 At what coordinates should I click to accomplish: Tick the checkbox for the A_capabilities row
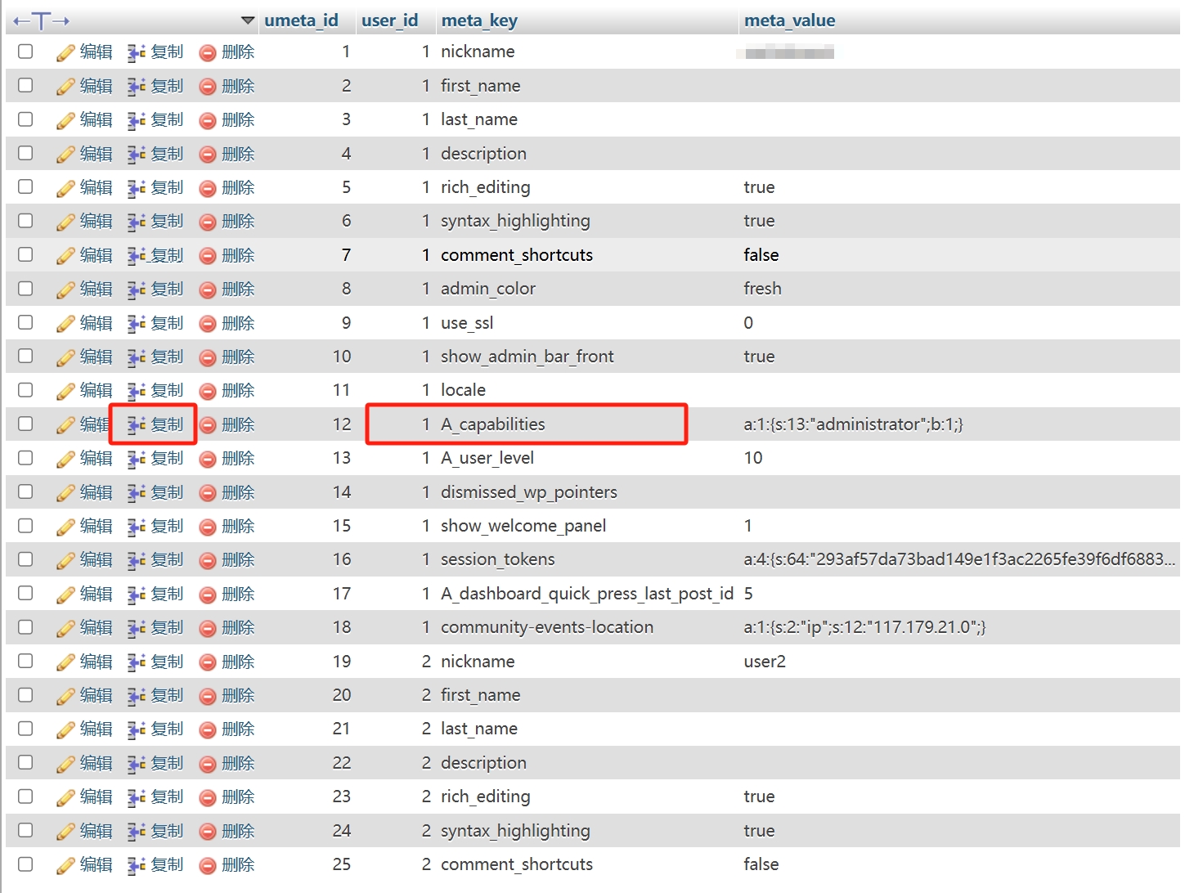[25, 424]
